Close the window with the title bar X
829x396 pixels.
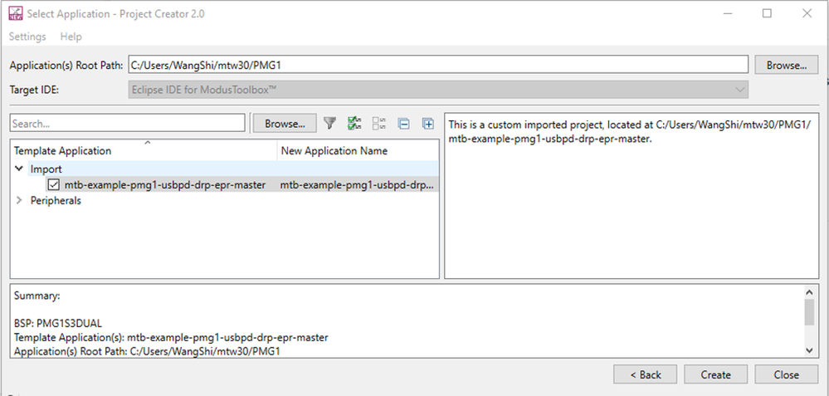[807, 14]
